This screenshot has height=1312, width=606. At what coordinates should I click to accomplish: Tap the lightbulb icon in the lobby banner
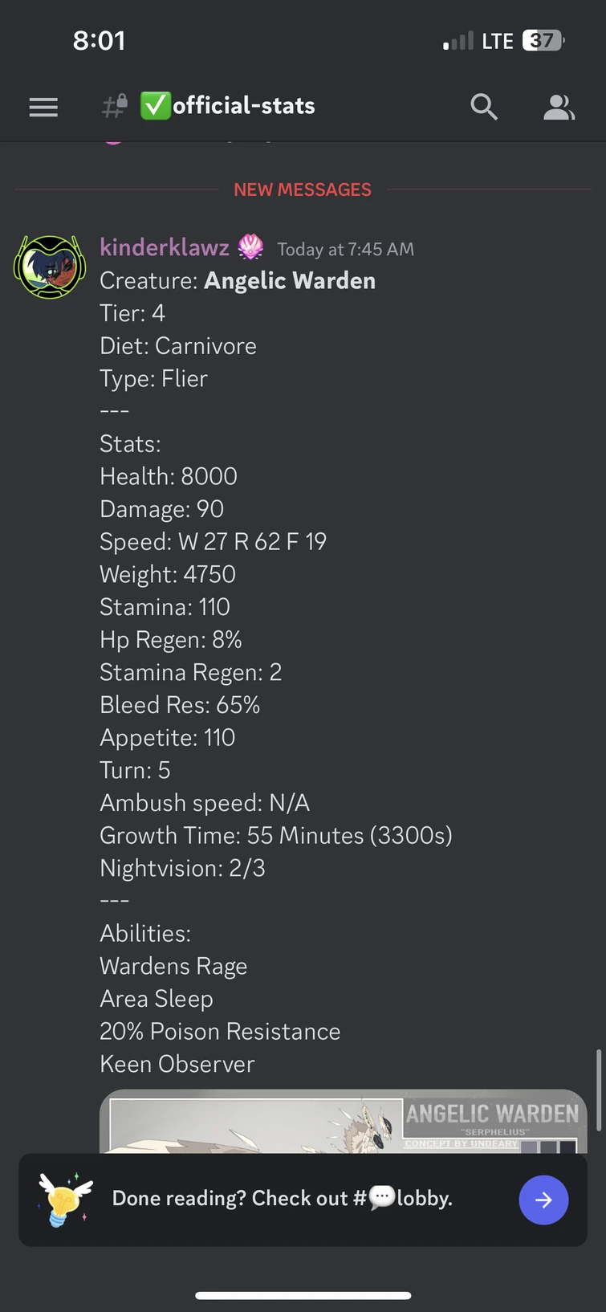pyautogui.click(x=66, y=1200)
